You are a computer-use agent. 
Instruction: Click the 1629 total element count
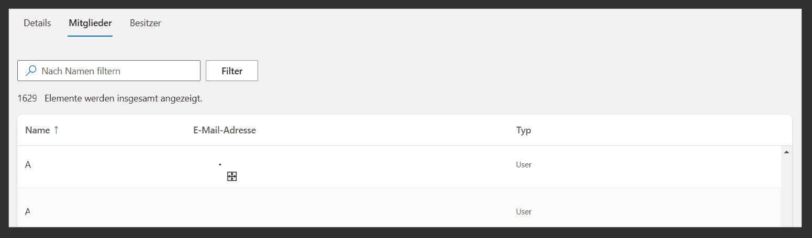[x=27, y=98]
